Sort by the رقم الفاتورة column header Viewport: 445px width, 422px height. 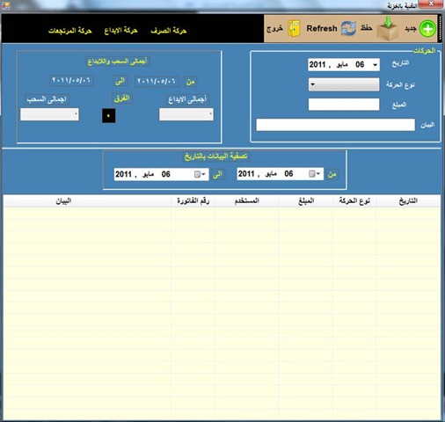193,201
